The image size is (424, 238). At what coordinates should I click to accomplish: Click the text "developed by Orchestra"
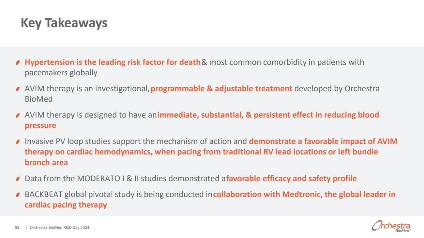(337, 88)
